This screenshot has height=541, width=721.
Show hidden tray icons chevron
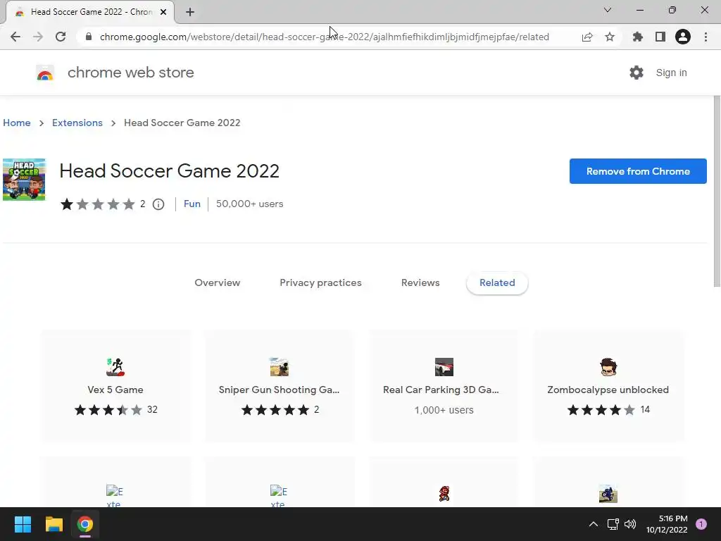pyautogui.click(x=594, y=524)
